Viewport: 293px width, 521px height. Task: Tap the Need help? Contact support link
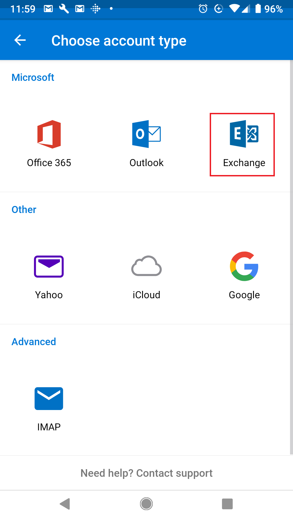pyautogui.click(x=146, y=473)
